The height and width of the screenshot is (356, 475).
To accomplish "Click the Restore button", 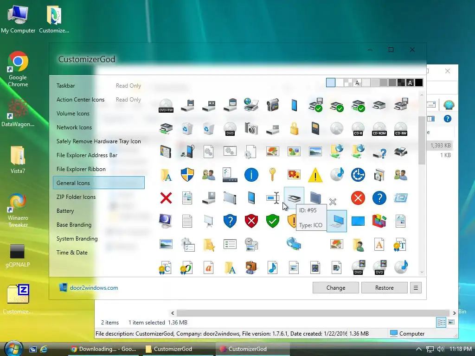I will pos(385,287).
